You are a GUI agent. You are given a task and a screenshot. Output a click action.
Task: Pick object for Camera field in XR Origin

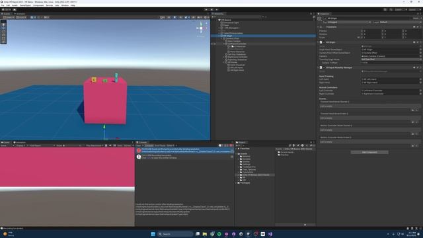[420, 56]
